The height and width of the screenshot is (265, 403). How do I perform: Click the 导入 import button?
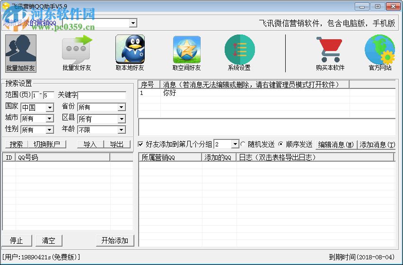tap(90, 145)
